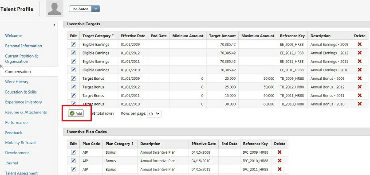Open the Rows per page dropdown
Viewport: 370px width, 175px height.
pyautogui.click(x=154, y=114)
